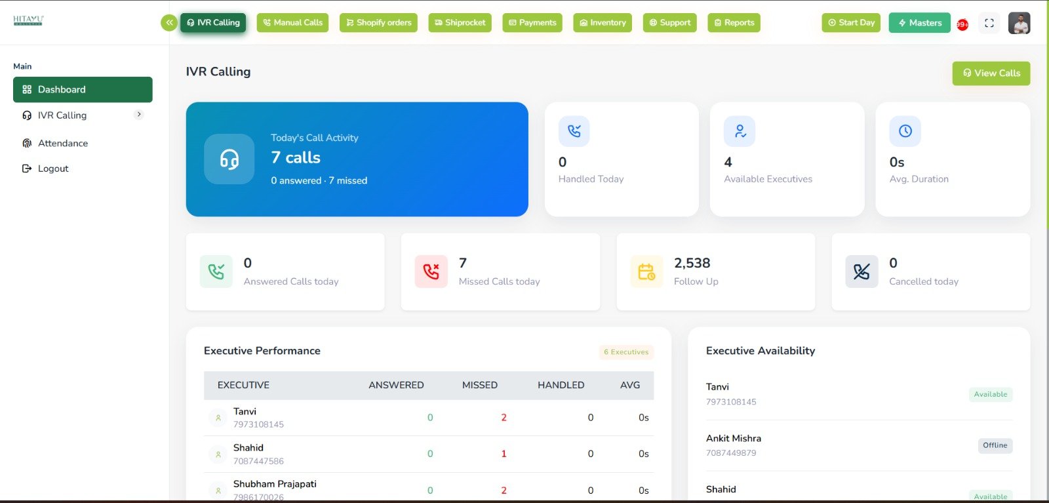This screenshot has width=1049, height=503.
Task: Expand the IVR Calling sidebar chevron
Action: click(138, 115)
